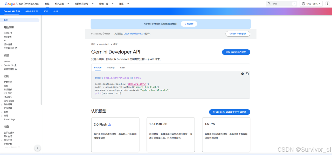Viewport: 332px width, 155px height.
Task: Click the flask icon next to Gemini 2.0
Action: [x=15, y=65]
